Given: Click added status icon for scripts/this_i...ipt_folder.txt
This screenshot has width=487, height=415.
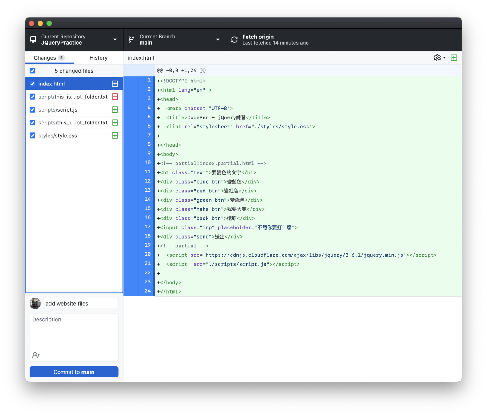Looking at the screenshot, I should coord(115,123).
